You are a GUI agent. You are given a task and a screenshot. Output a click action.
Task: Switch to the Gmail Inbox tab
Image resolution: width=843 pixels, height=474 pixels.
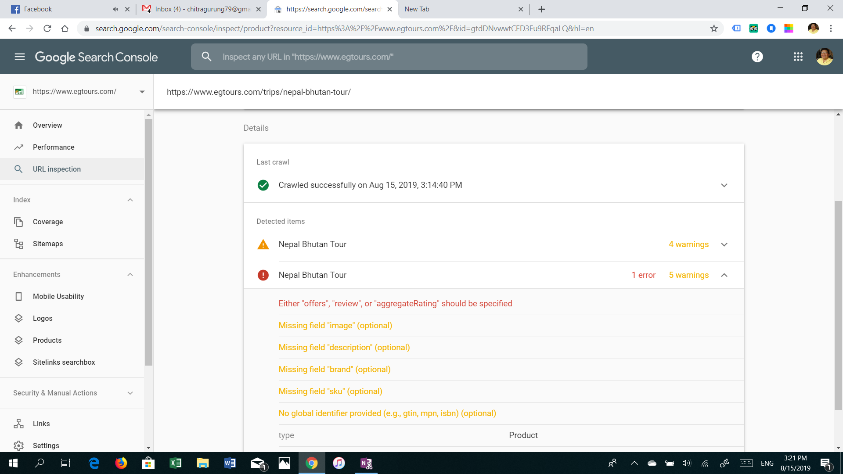(x=202, y=9)
